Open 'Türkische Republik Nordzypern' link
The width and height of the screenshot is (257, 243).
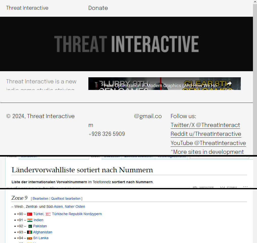[x=77, y=214]
